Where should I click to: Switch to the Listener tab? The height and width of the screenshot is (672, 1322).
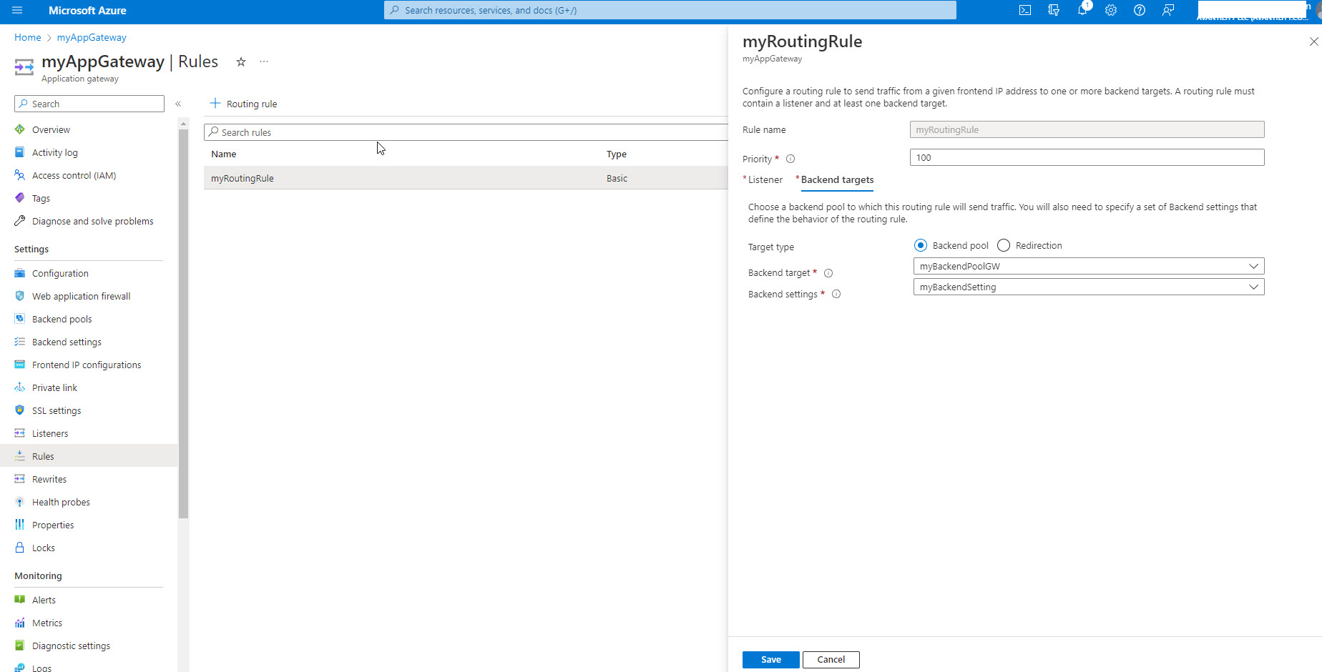[x=765, y=179]
